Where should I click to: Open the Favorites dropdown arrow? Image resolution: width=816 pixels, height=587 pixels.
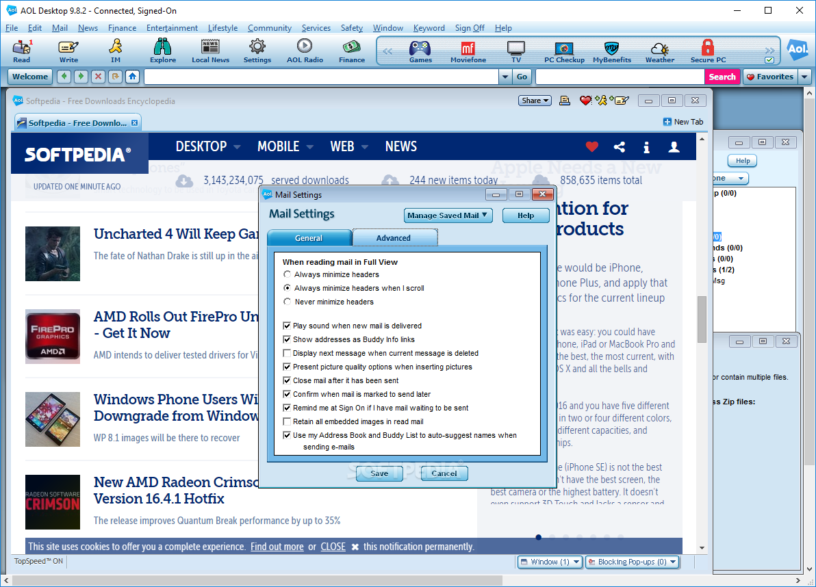(x=804, y=77)
